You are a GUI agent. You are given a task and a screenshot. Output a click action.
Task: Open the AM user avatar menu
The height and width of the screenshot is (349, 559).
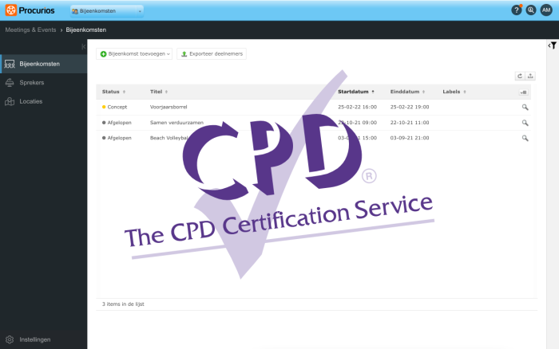546,10
